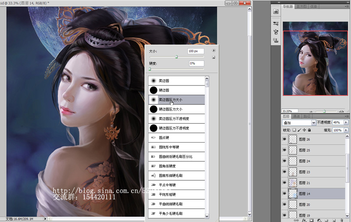
Task: Switch to the 直方图 histogram tab
Action: point(301,7)
